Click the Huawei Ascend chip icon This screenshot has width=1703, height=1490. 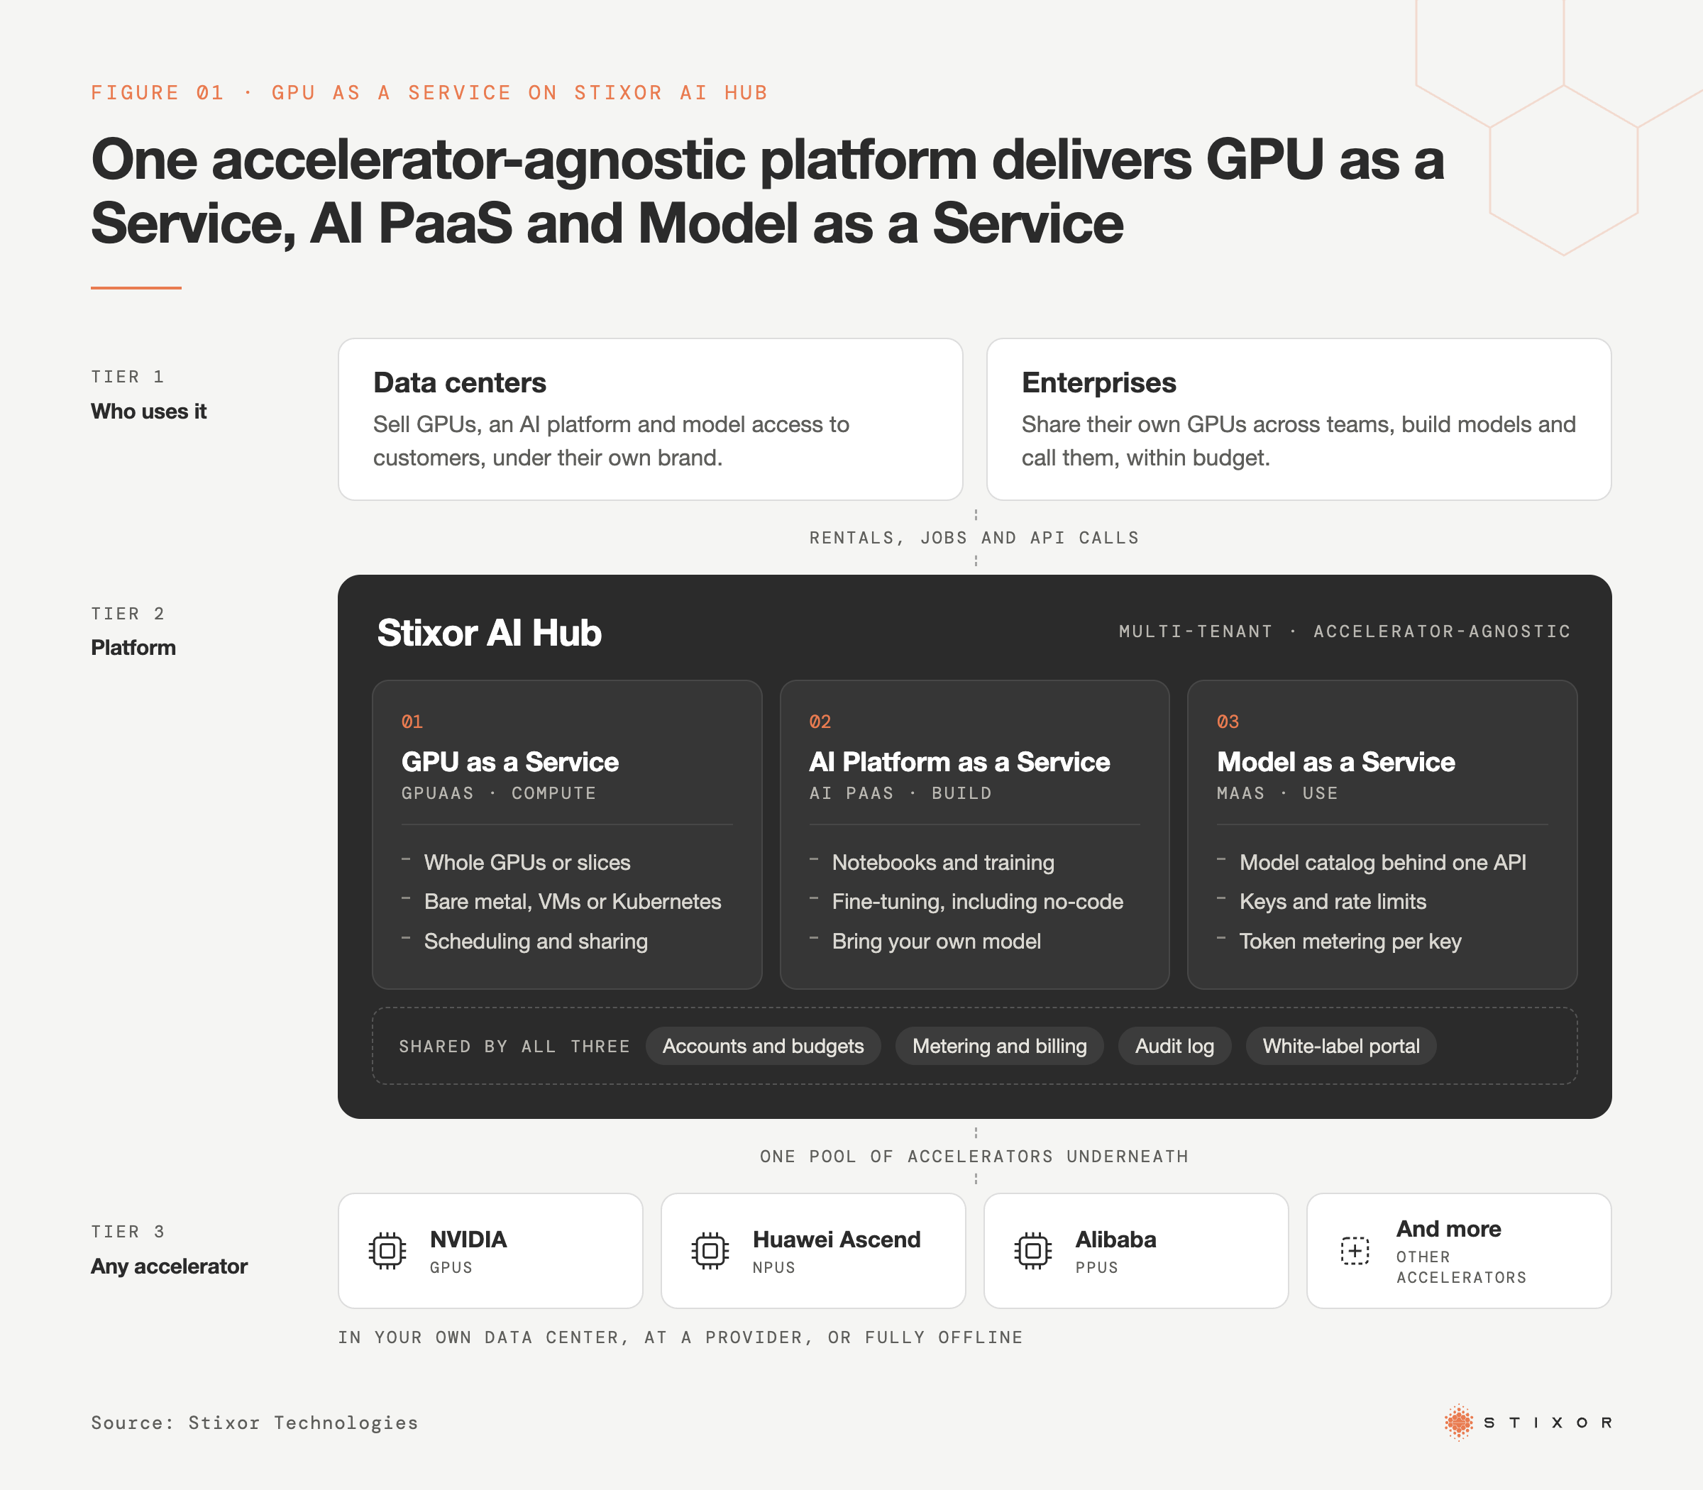(710, 1250)
